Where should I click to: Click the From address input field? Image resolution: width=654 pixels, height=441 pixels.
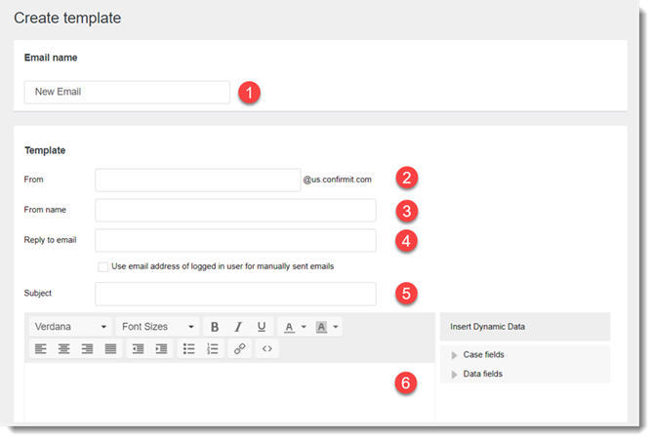tap(198, 180)
